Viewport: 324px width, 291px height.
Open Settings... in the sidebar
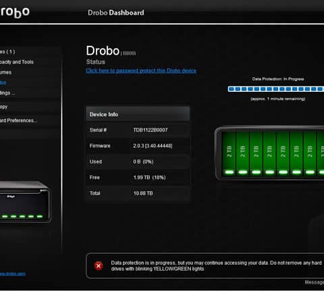click(7, 93)
